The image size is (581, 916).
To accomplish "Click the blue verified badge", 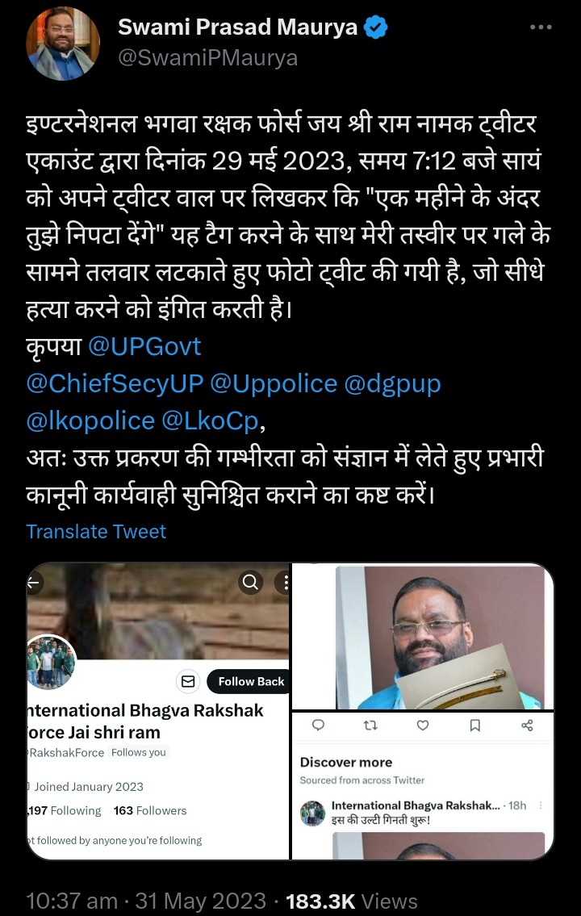I will (376, 27).
